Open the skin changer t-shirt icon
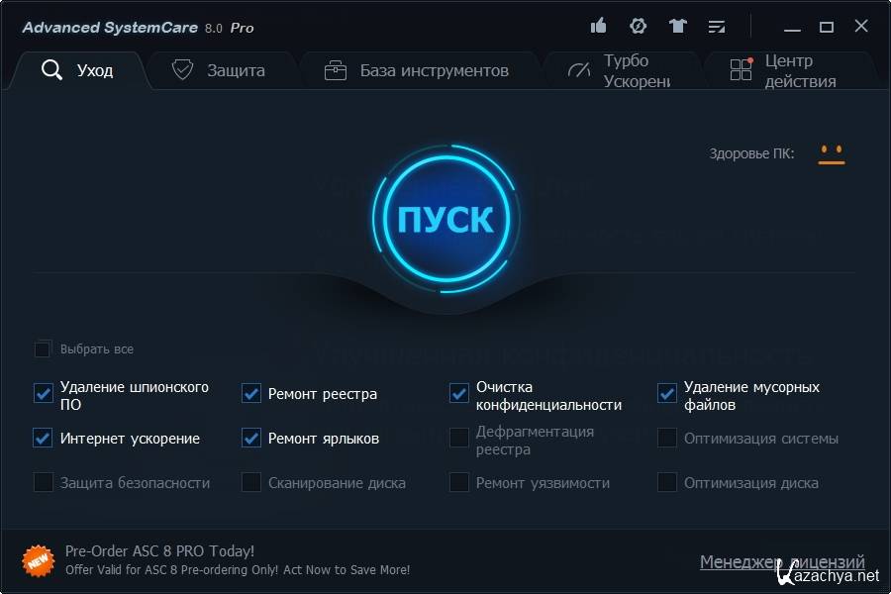Screen dimensions: 891x594 coord(678,27)
